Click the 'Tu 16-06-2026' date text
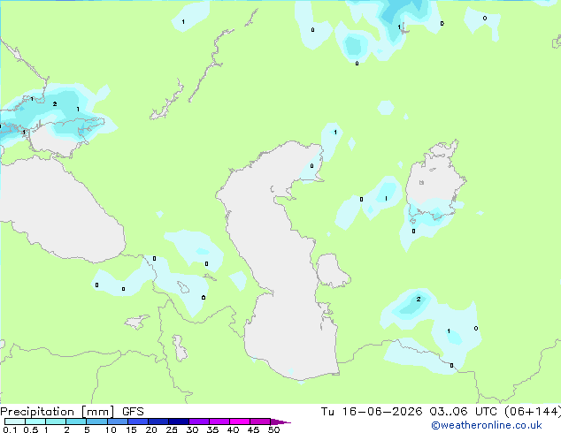The width and height of the screenshot is (561, 433). 372,412
